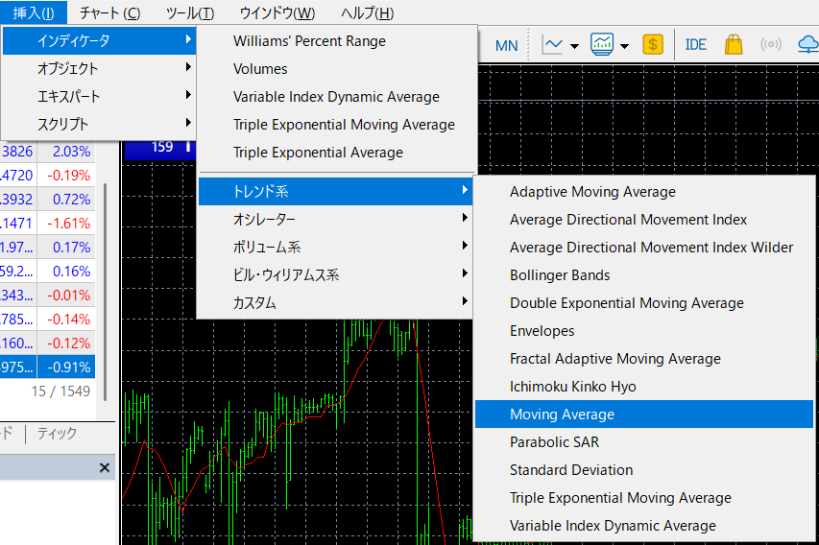This screenshot has width=819, height=545.
Task: Select the highlighted -0.91% row
Action: pyautogui.click(x=48, y=367)
